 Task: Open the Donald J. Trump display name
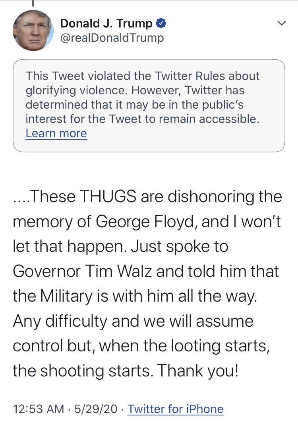click(106, 23)
